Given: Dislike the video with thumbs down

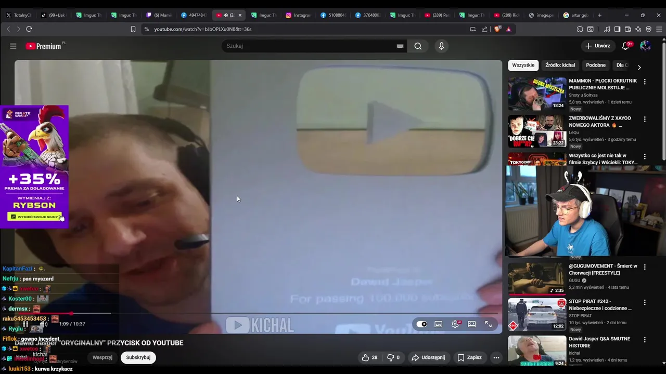Looking at the screenshot, I should (x=393, y=357).
